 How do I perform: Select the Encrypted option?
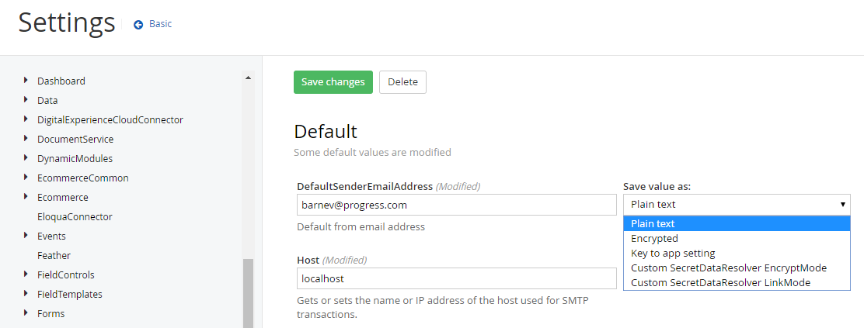tap(654, 239)
